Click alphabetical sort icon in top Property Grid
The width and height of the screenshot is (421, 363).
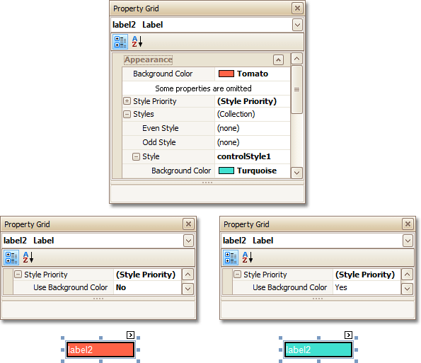(137, 42)
